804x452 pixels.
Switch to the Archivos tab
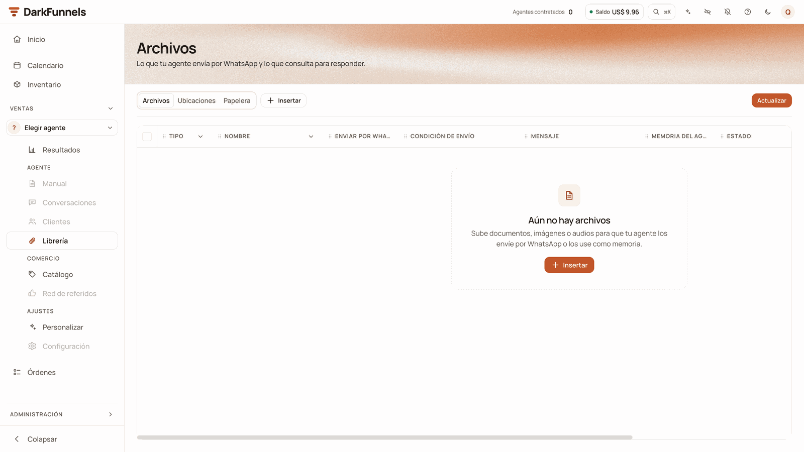(156, 100)
